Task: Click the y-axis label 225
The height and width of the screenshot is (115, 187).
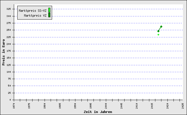Action: tap(9, 37)
